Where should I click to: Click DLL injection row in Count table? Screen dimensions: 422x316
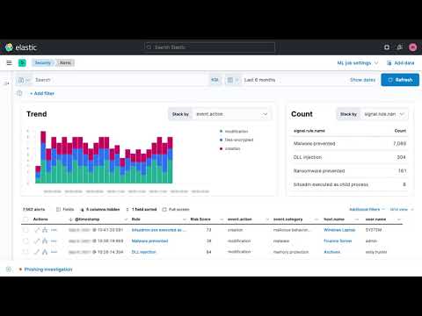click(x=350, y=157)
